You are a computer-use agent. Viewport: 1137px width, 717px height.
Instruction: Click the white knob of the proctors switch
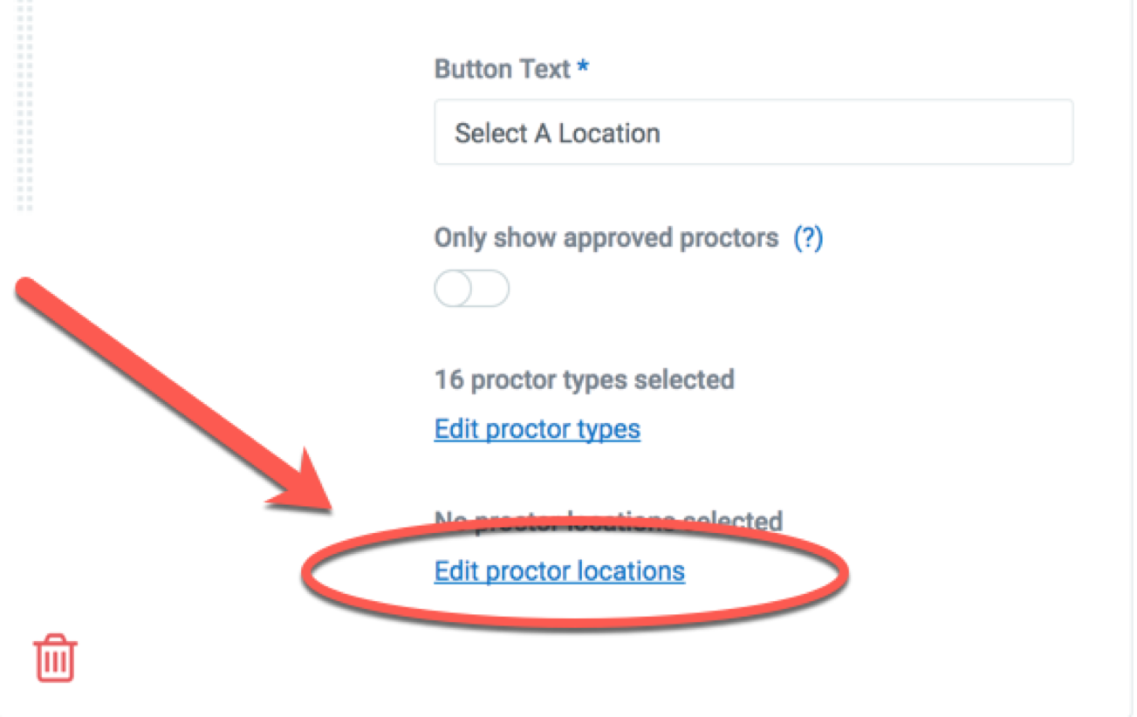coord(454,289)
